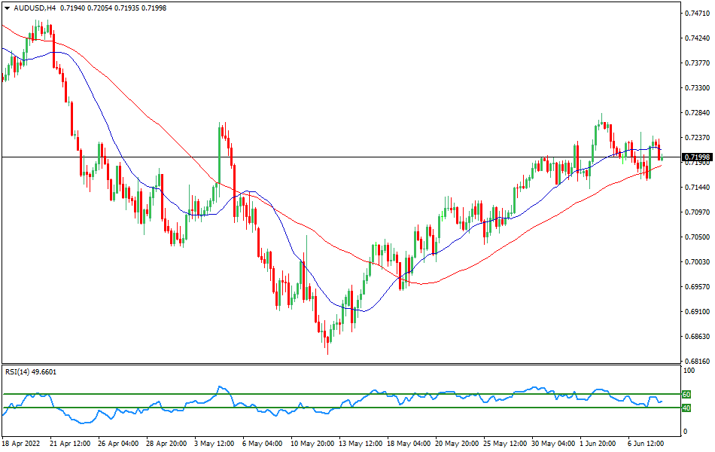The width and height of the screenshot is (715, 452).
Task: Click the 18 Apr 2022 axis label
Action: pos(23,444)
